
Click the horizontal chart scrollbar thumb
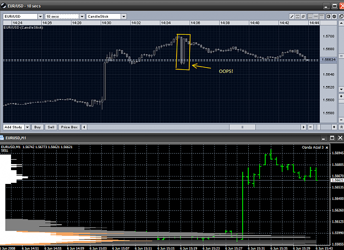pos(242,127)
